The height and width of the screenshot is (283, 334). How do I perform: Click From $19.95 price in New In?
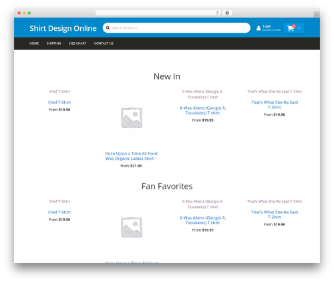coord(203,120)
